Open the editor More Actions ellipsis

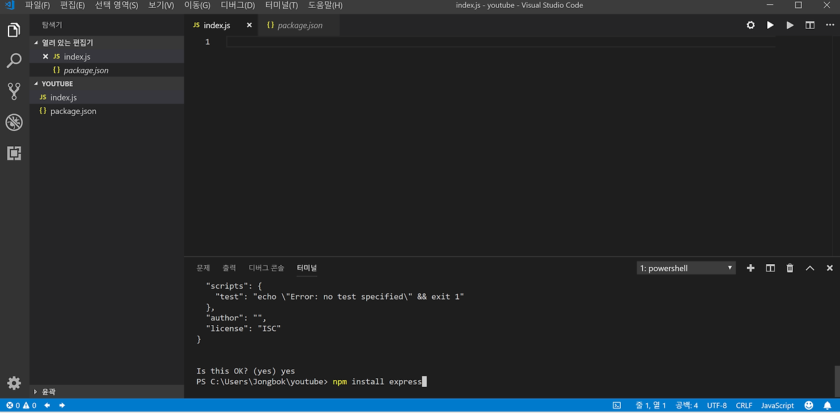click(829, 25)
